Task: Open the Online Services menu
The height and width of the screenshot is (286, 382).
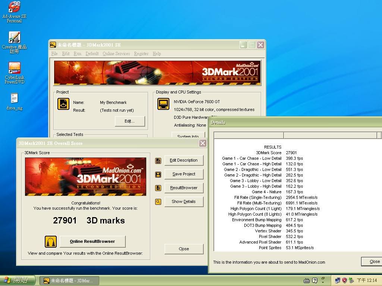Action: pyautogui.click(x=116, y=54)
